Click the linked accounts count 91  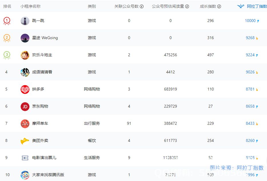click(129, 123)
